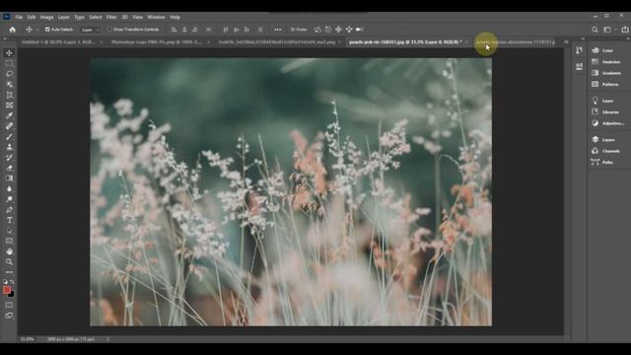Select the Blur tool

point(9,188)
